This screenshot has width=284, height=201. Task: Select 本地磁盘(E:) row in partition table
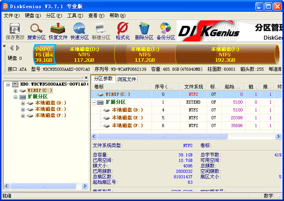(x=127, y=118)
